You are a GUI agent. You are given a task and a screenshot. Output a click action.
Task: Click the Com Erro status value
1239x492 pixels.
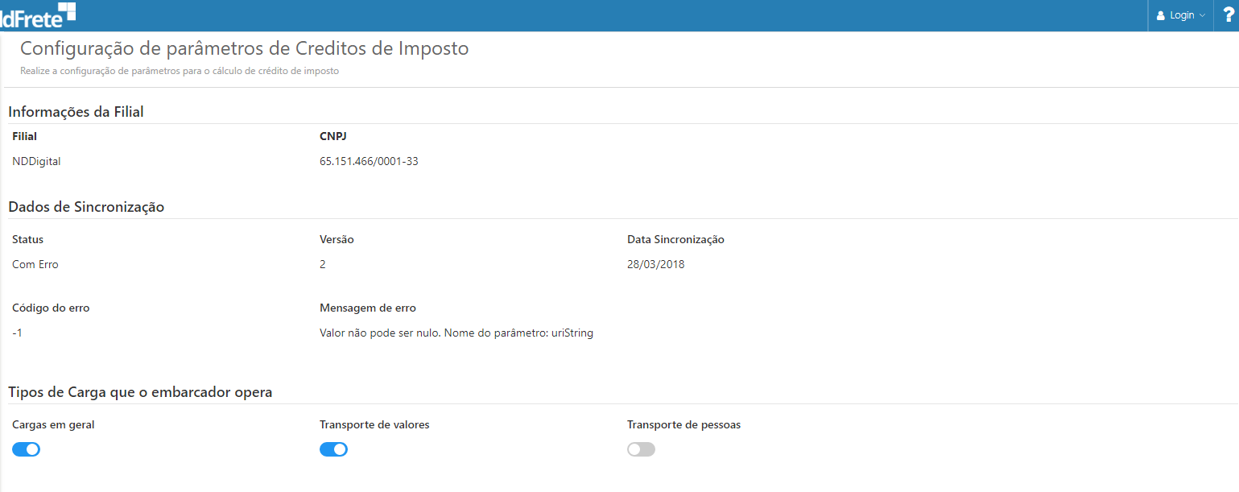(x=35, y=264)
